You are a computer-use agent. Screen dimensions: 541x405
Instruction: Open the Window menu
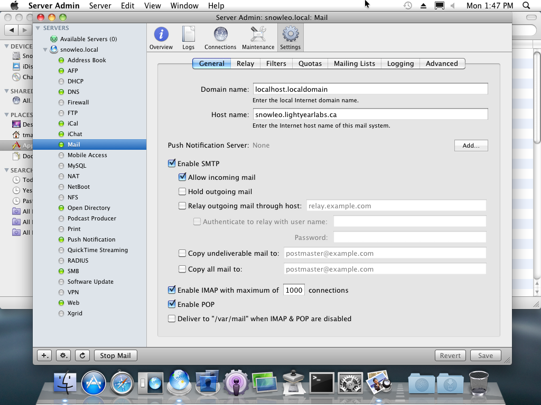[x=184, y=5]
